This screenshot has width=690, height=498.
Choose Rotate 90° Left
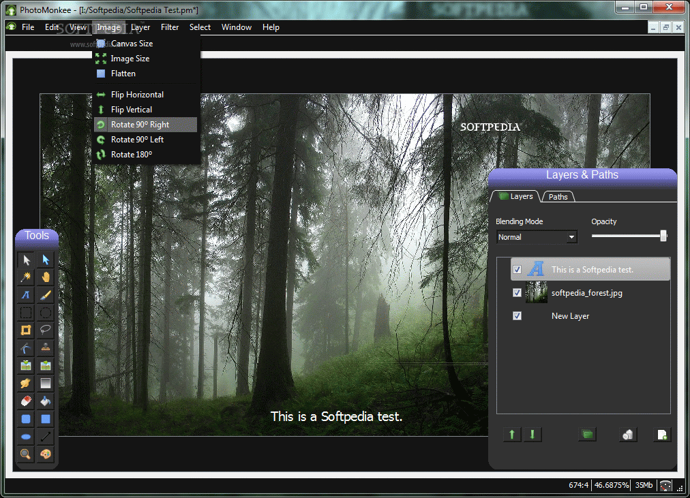point(146,140)
